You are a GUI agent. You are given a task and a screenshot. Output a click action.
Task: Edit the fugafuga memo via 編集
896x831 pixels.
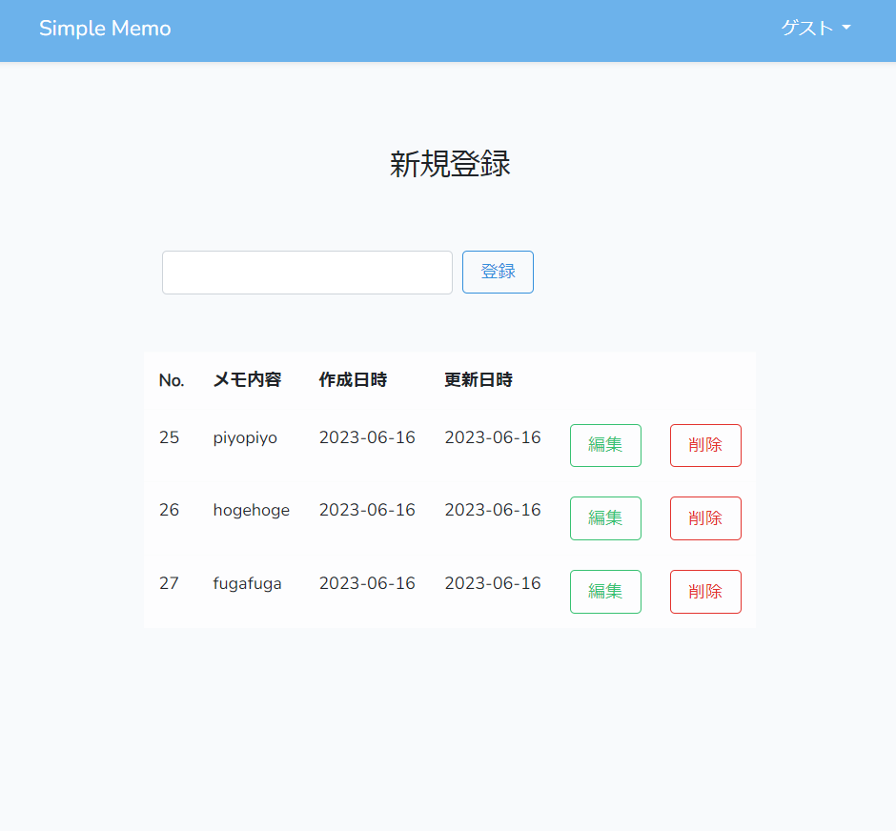click(605, 591)
